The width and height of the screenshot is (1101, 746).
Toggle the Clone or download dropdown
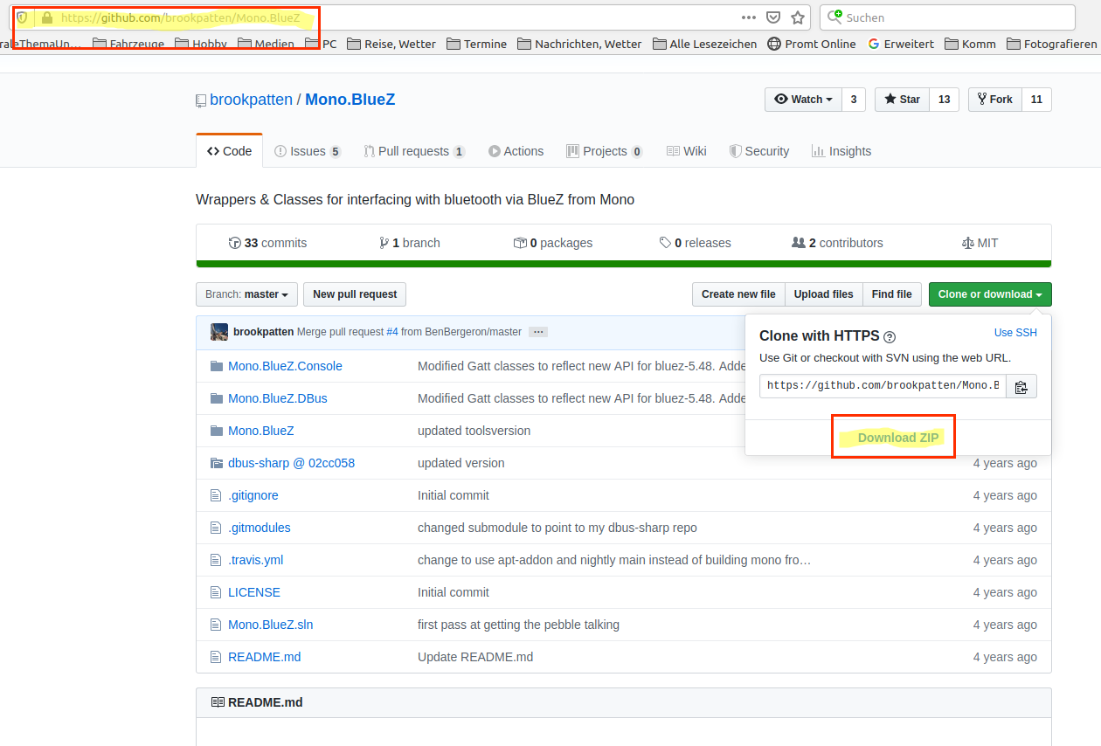pos(990,294)
